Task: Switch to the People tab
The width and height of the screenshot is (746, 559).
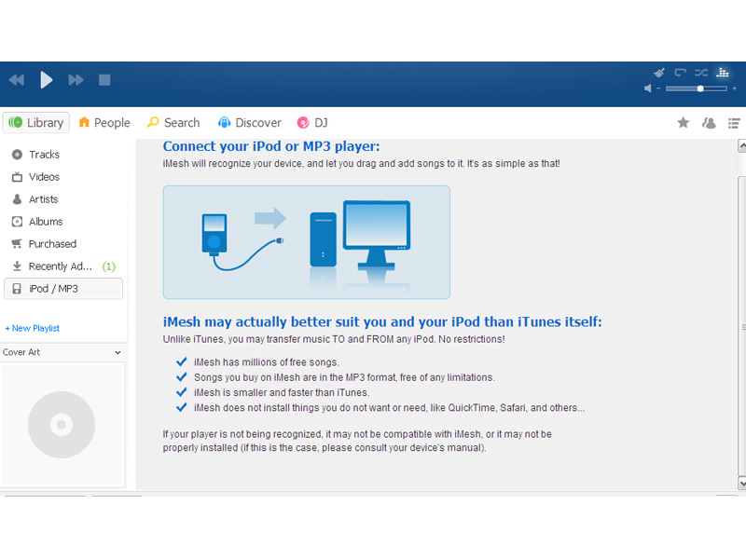Action: (x=104, y=123)
